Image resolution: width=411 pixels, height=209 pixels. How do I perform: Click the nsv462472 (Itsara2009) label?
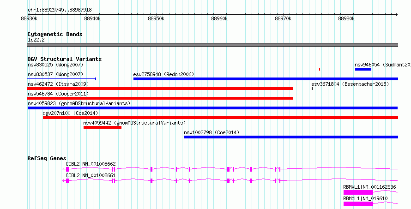[x=58, y=84]
